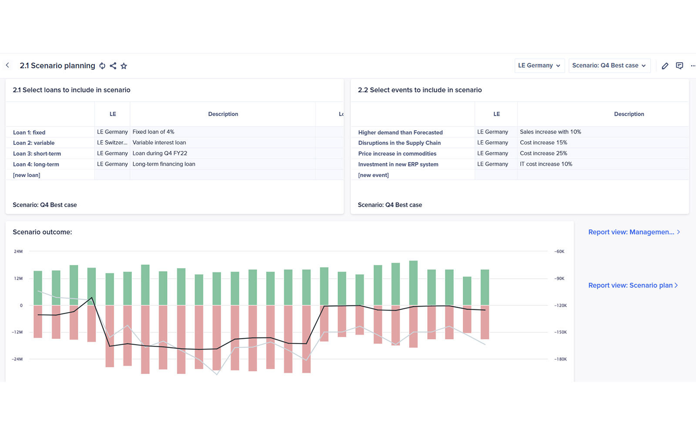
Task: Select the Loan 1: fixed row
Action: pyautogui.click(x=29, y=132)
